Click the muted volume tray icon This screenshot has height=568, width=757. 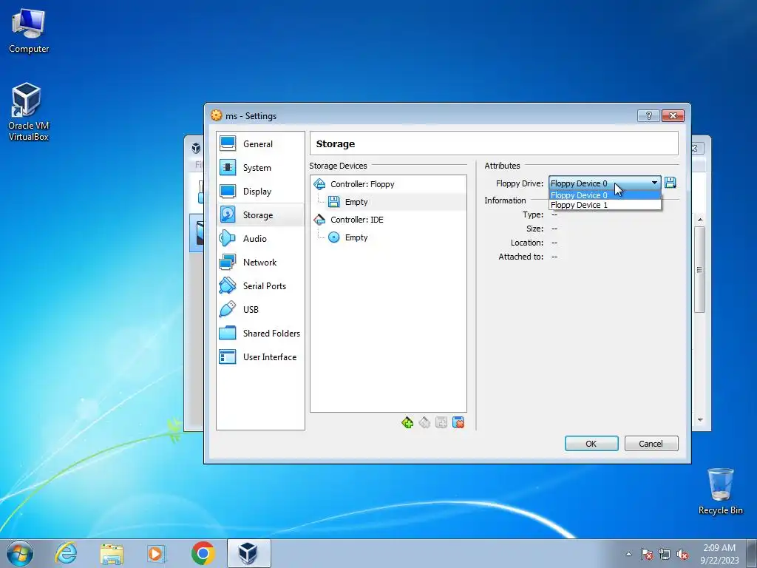pos(682,554)
